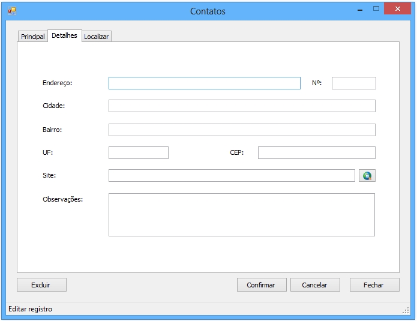
Task: Click the Endereço: label
Action: (x=58, y=83)
